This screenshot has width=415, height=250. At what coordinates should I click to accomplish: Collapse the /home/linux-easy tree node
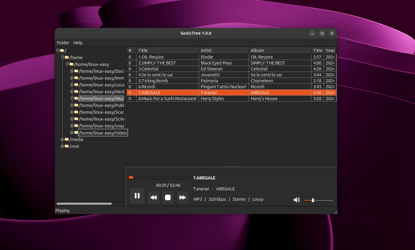tap(67, 64)
